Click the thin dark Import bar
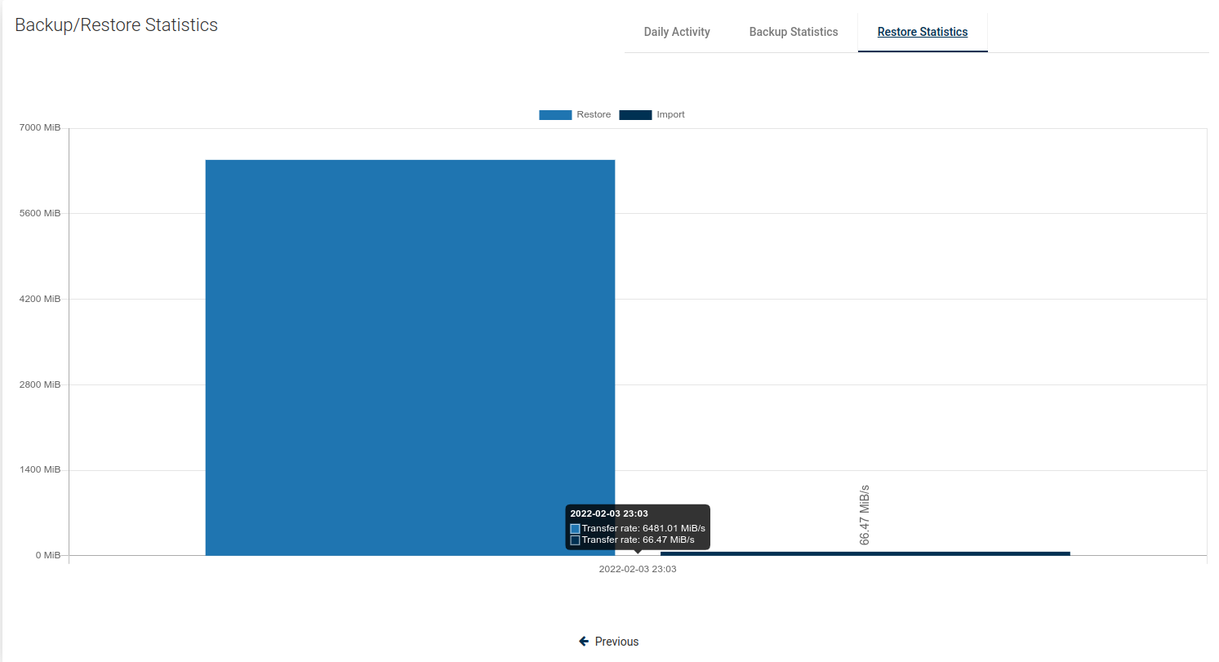The width and height of the screenshot is (1219, 662). (865, 553)
